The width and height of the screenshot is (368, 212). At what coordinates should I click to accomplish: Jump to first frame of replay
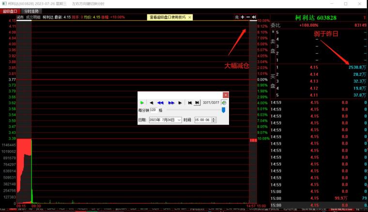[x=190, y=102]
